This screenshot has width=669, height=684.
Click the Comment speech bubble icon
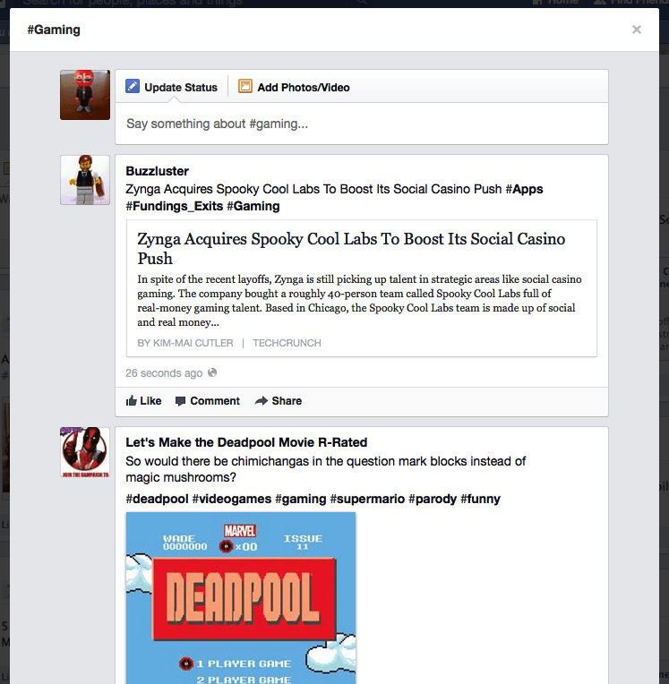180,401
